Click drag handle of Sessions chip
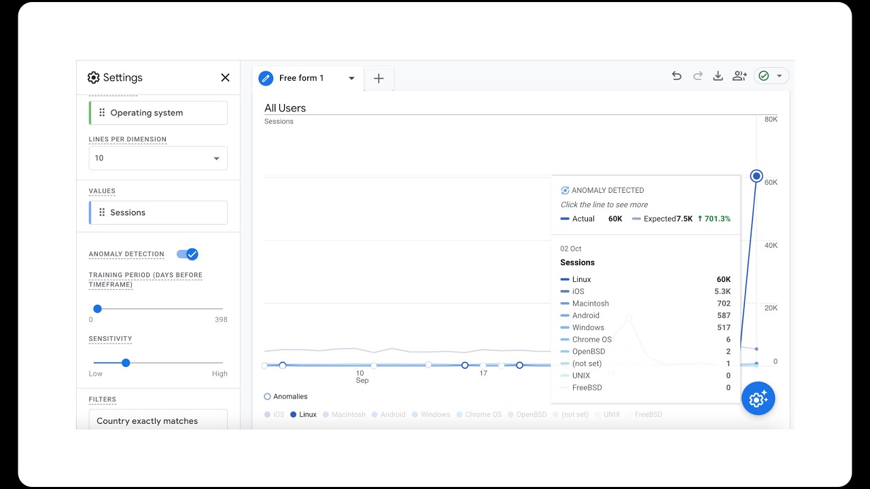Viewport: 870px width, 489px height. coord(102,213)
